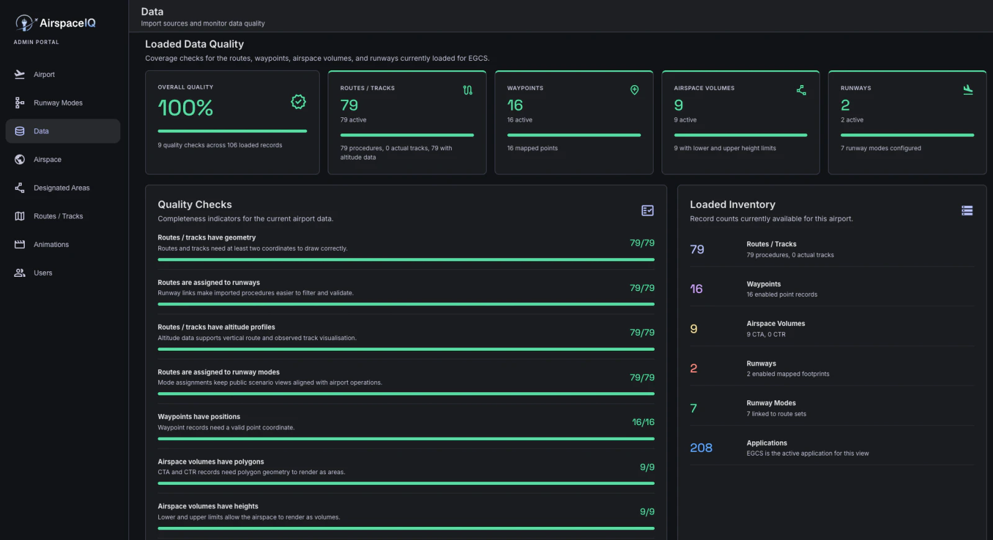The height and width of the screenshot is (540, 993).
Task: Click the '16 enabled point records' text
Action: (782, 295)
